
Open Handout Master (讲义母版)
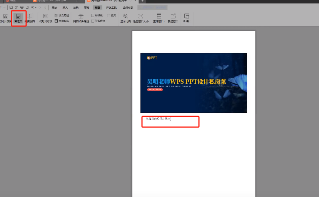(x=62, y=15)
